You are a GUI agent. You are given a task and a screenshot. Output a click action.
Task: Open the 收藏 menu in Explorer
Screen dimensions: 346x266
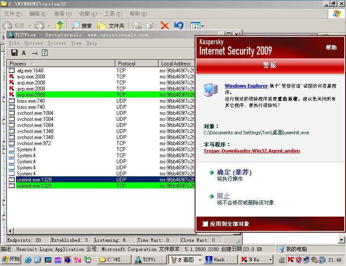pos(88,14)
